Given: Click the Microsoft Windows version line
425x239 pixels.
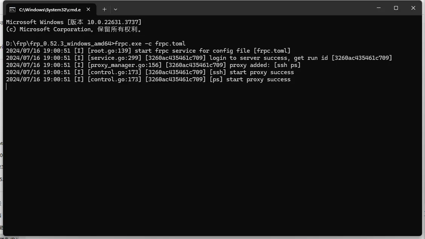Looking at the screenshot, I should (x=74, y=22).
